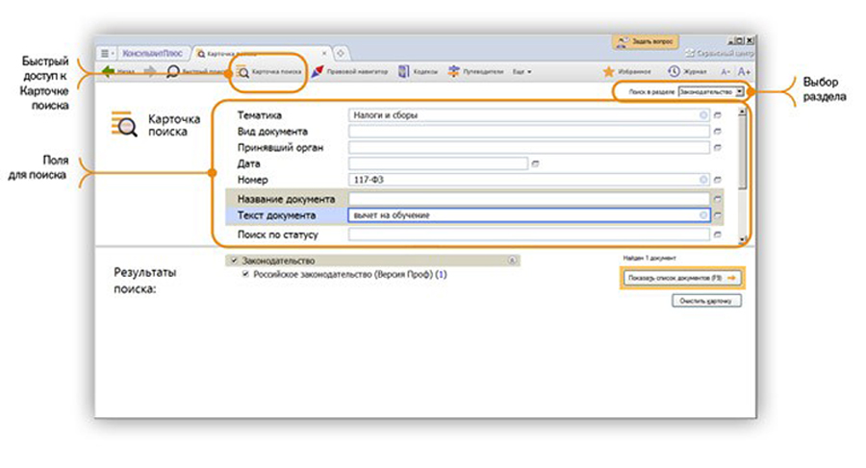Uncheck Российское законодательство (Версия Проф)

click(x=245, y=274)
